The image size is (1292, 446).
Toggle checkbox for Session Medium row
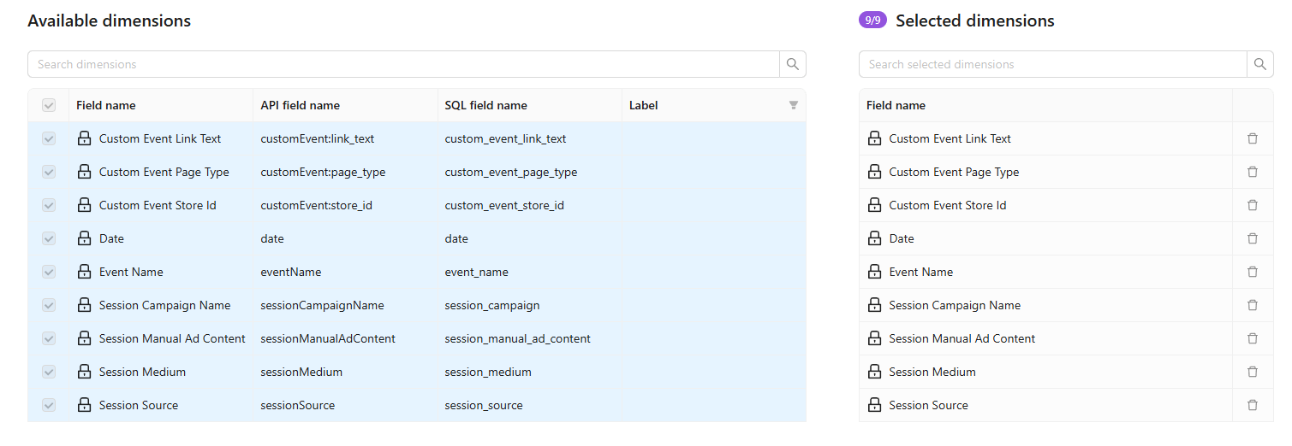coord(49,372)
